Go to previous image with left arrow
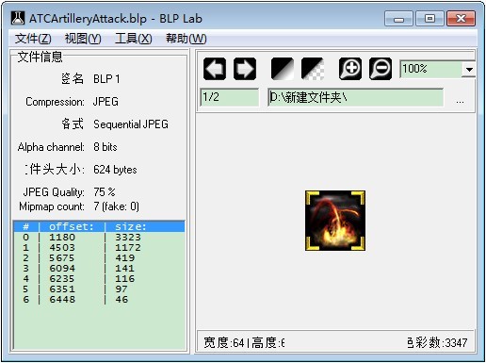 click(x=215, y=69)
